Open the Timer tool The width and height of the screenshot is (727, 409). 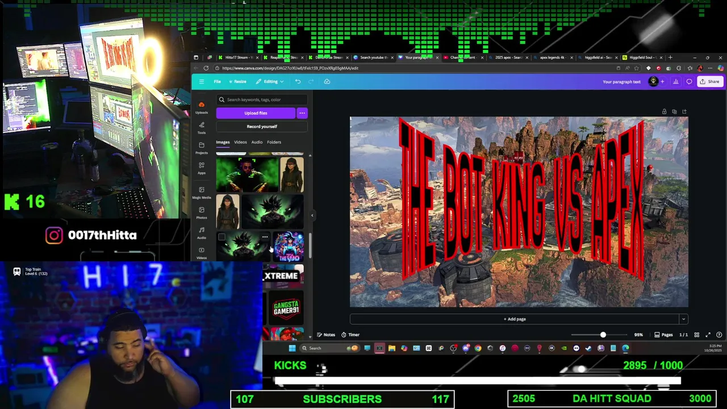click(350, 335)
